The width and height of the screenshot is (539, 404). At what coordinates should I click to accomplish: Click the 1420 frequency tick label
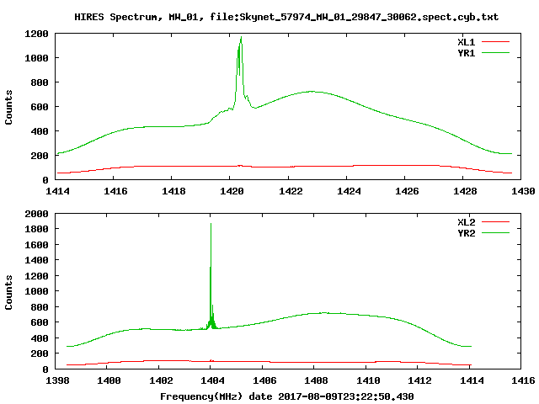[232, 191]
